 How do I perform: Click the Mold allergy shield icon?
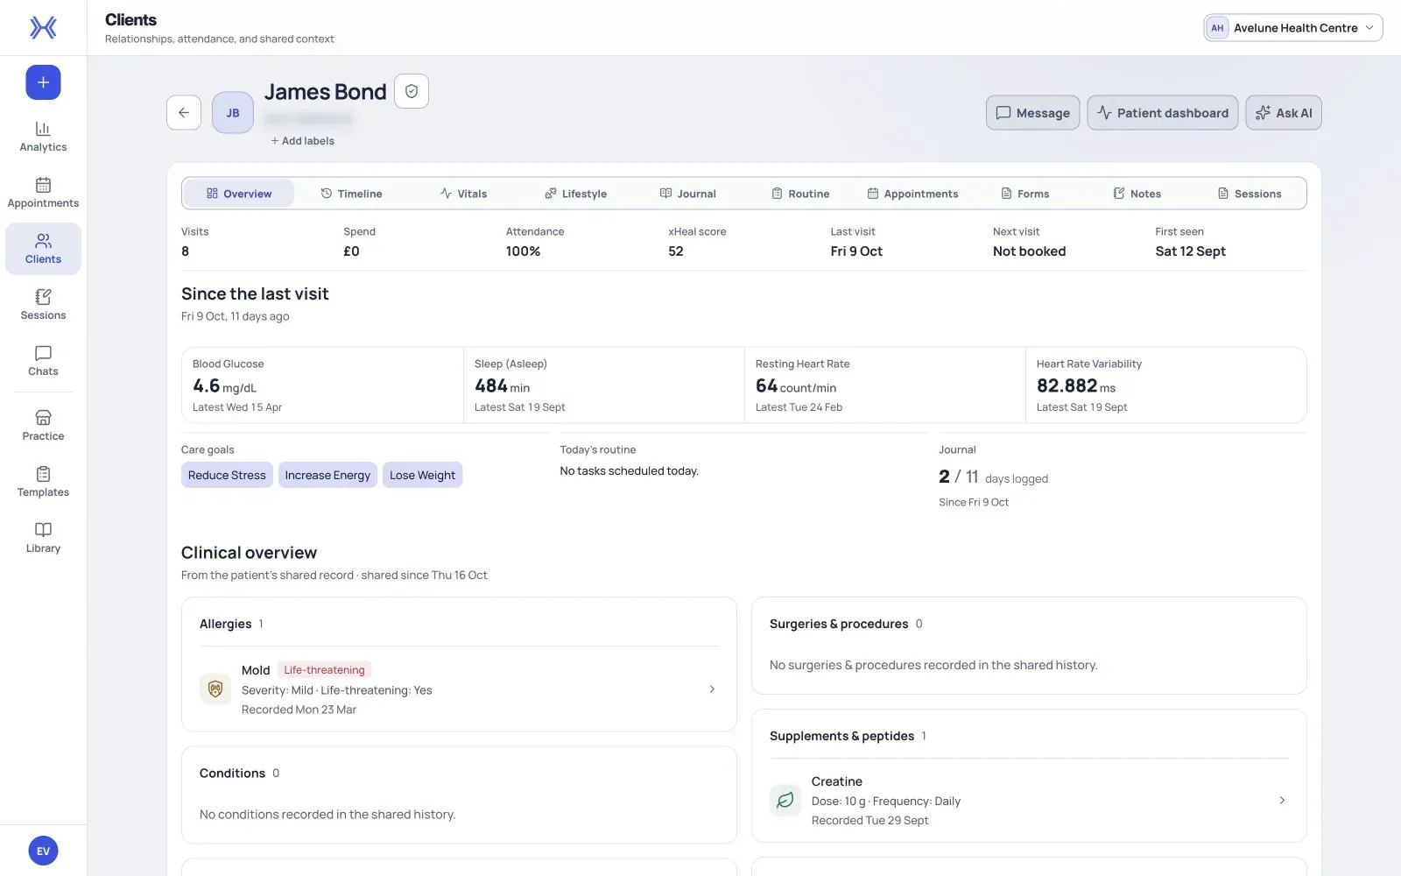coord(215,689)
